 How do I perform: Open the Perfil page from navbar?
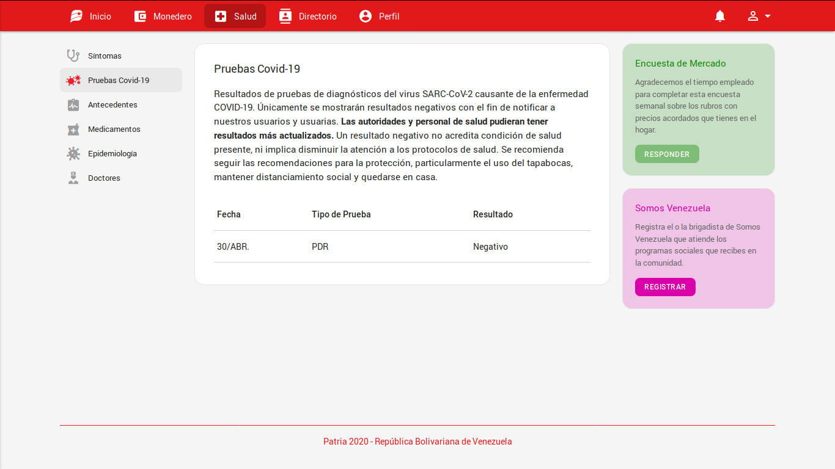click(379, 16)
